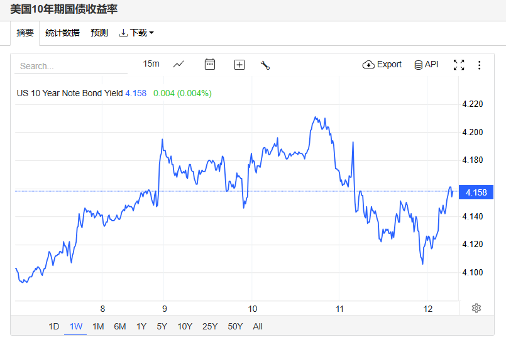Click the blue 4.158 current price label
The height and width of the screenshot is (342, 506).
point(476,192)
